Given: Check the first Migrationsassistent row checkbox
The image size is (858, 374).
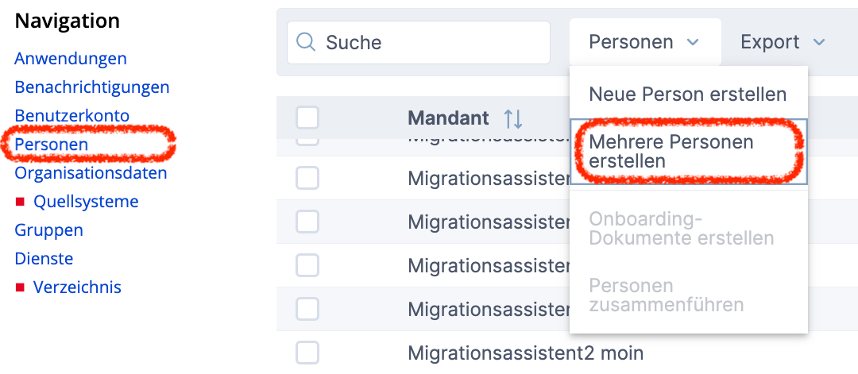Looking at the screenshot, I should (307, 179).
